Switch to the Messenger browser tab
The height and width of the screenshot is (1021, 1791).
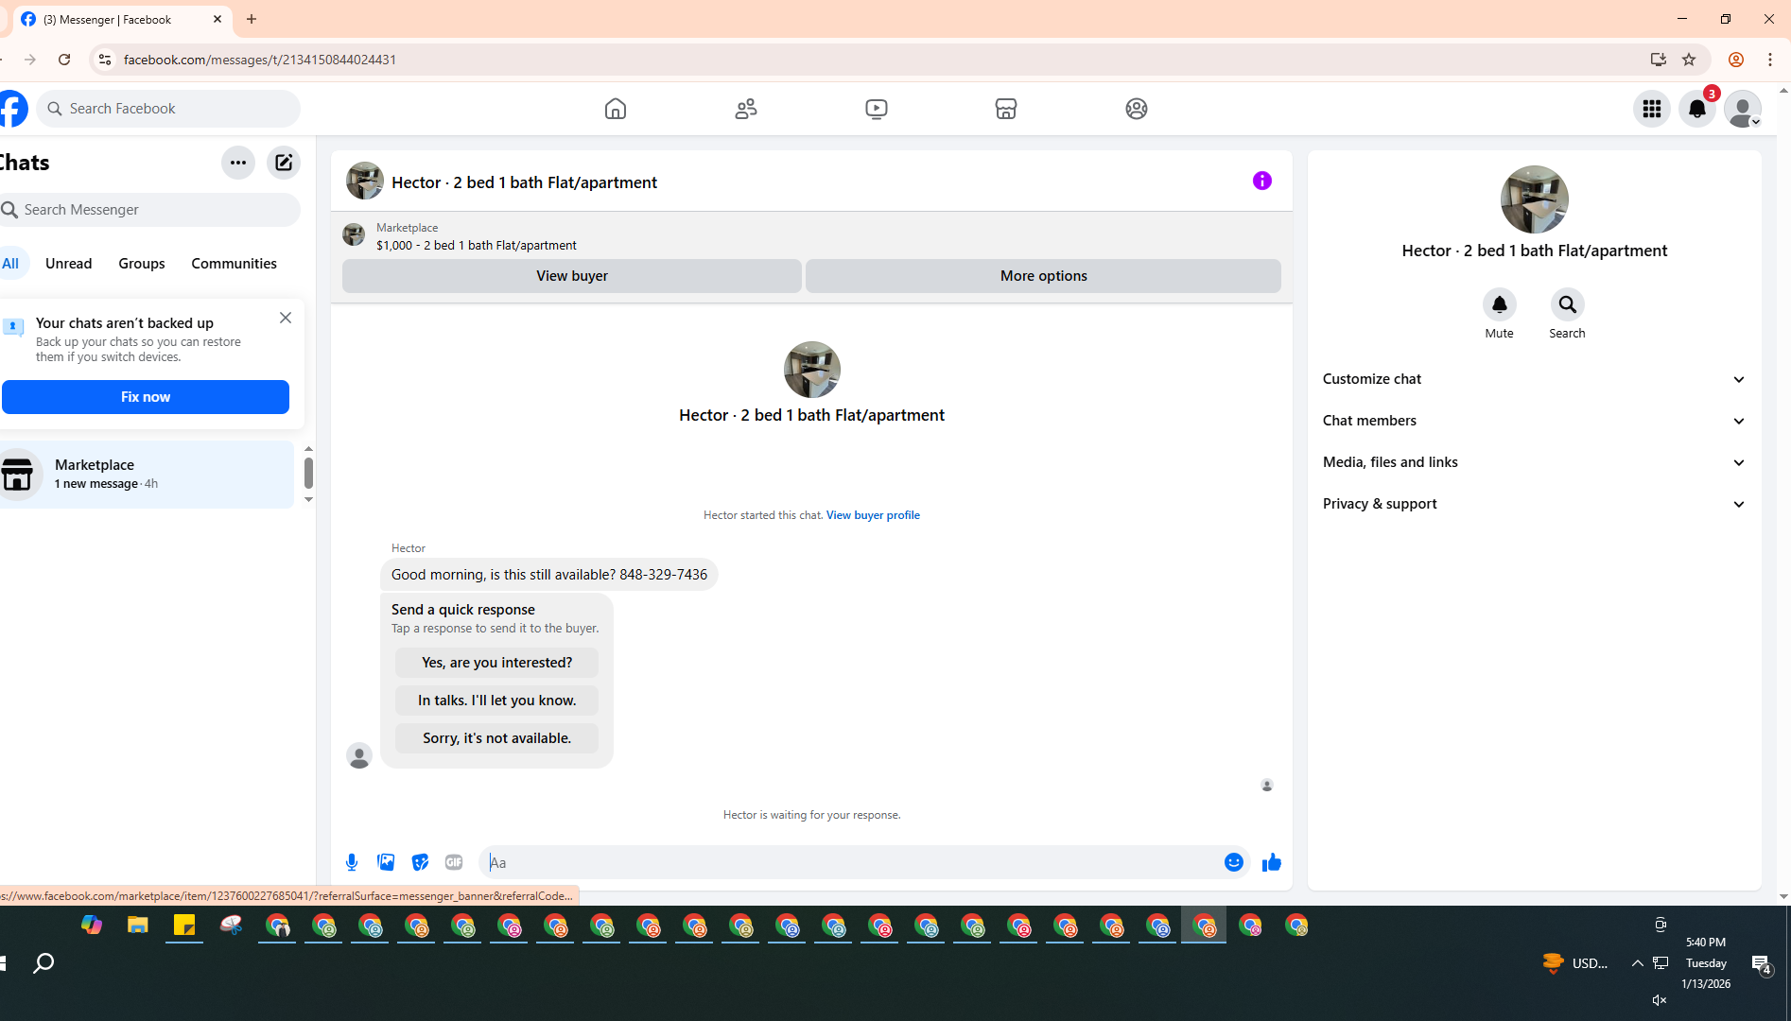pyautogui.click(x=121, y=19)
